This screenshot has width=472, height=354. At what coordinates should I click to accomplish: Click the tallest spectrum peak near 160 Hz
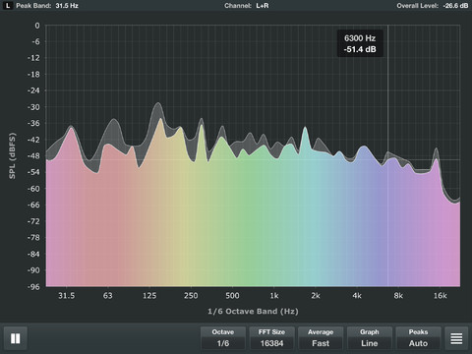click(x=159, y=104)
